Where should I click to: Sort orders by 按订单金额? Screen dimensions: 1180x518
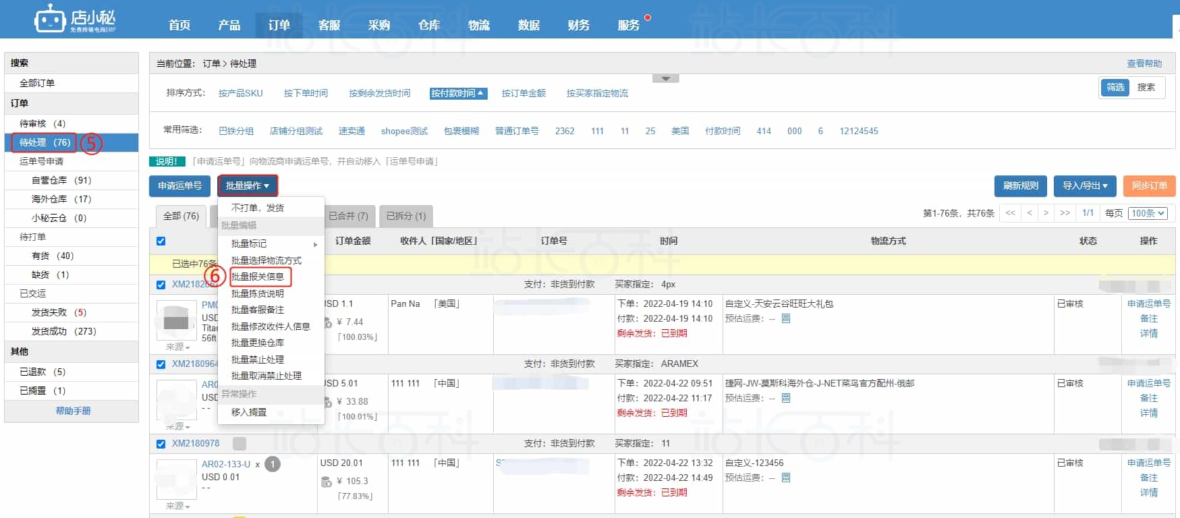[523, 93]
